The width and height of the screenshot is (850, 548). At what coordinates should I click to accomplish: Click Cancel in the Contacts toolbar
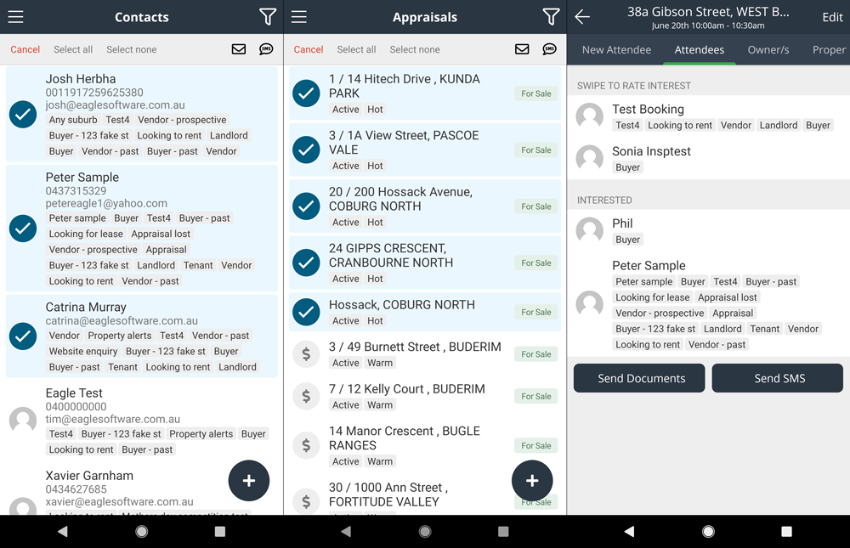tap(25, 49)
